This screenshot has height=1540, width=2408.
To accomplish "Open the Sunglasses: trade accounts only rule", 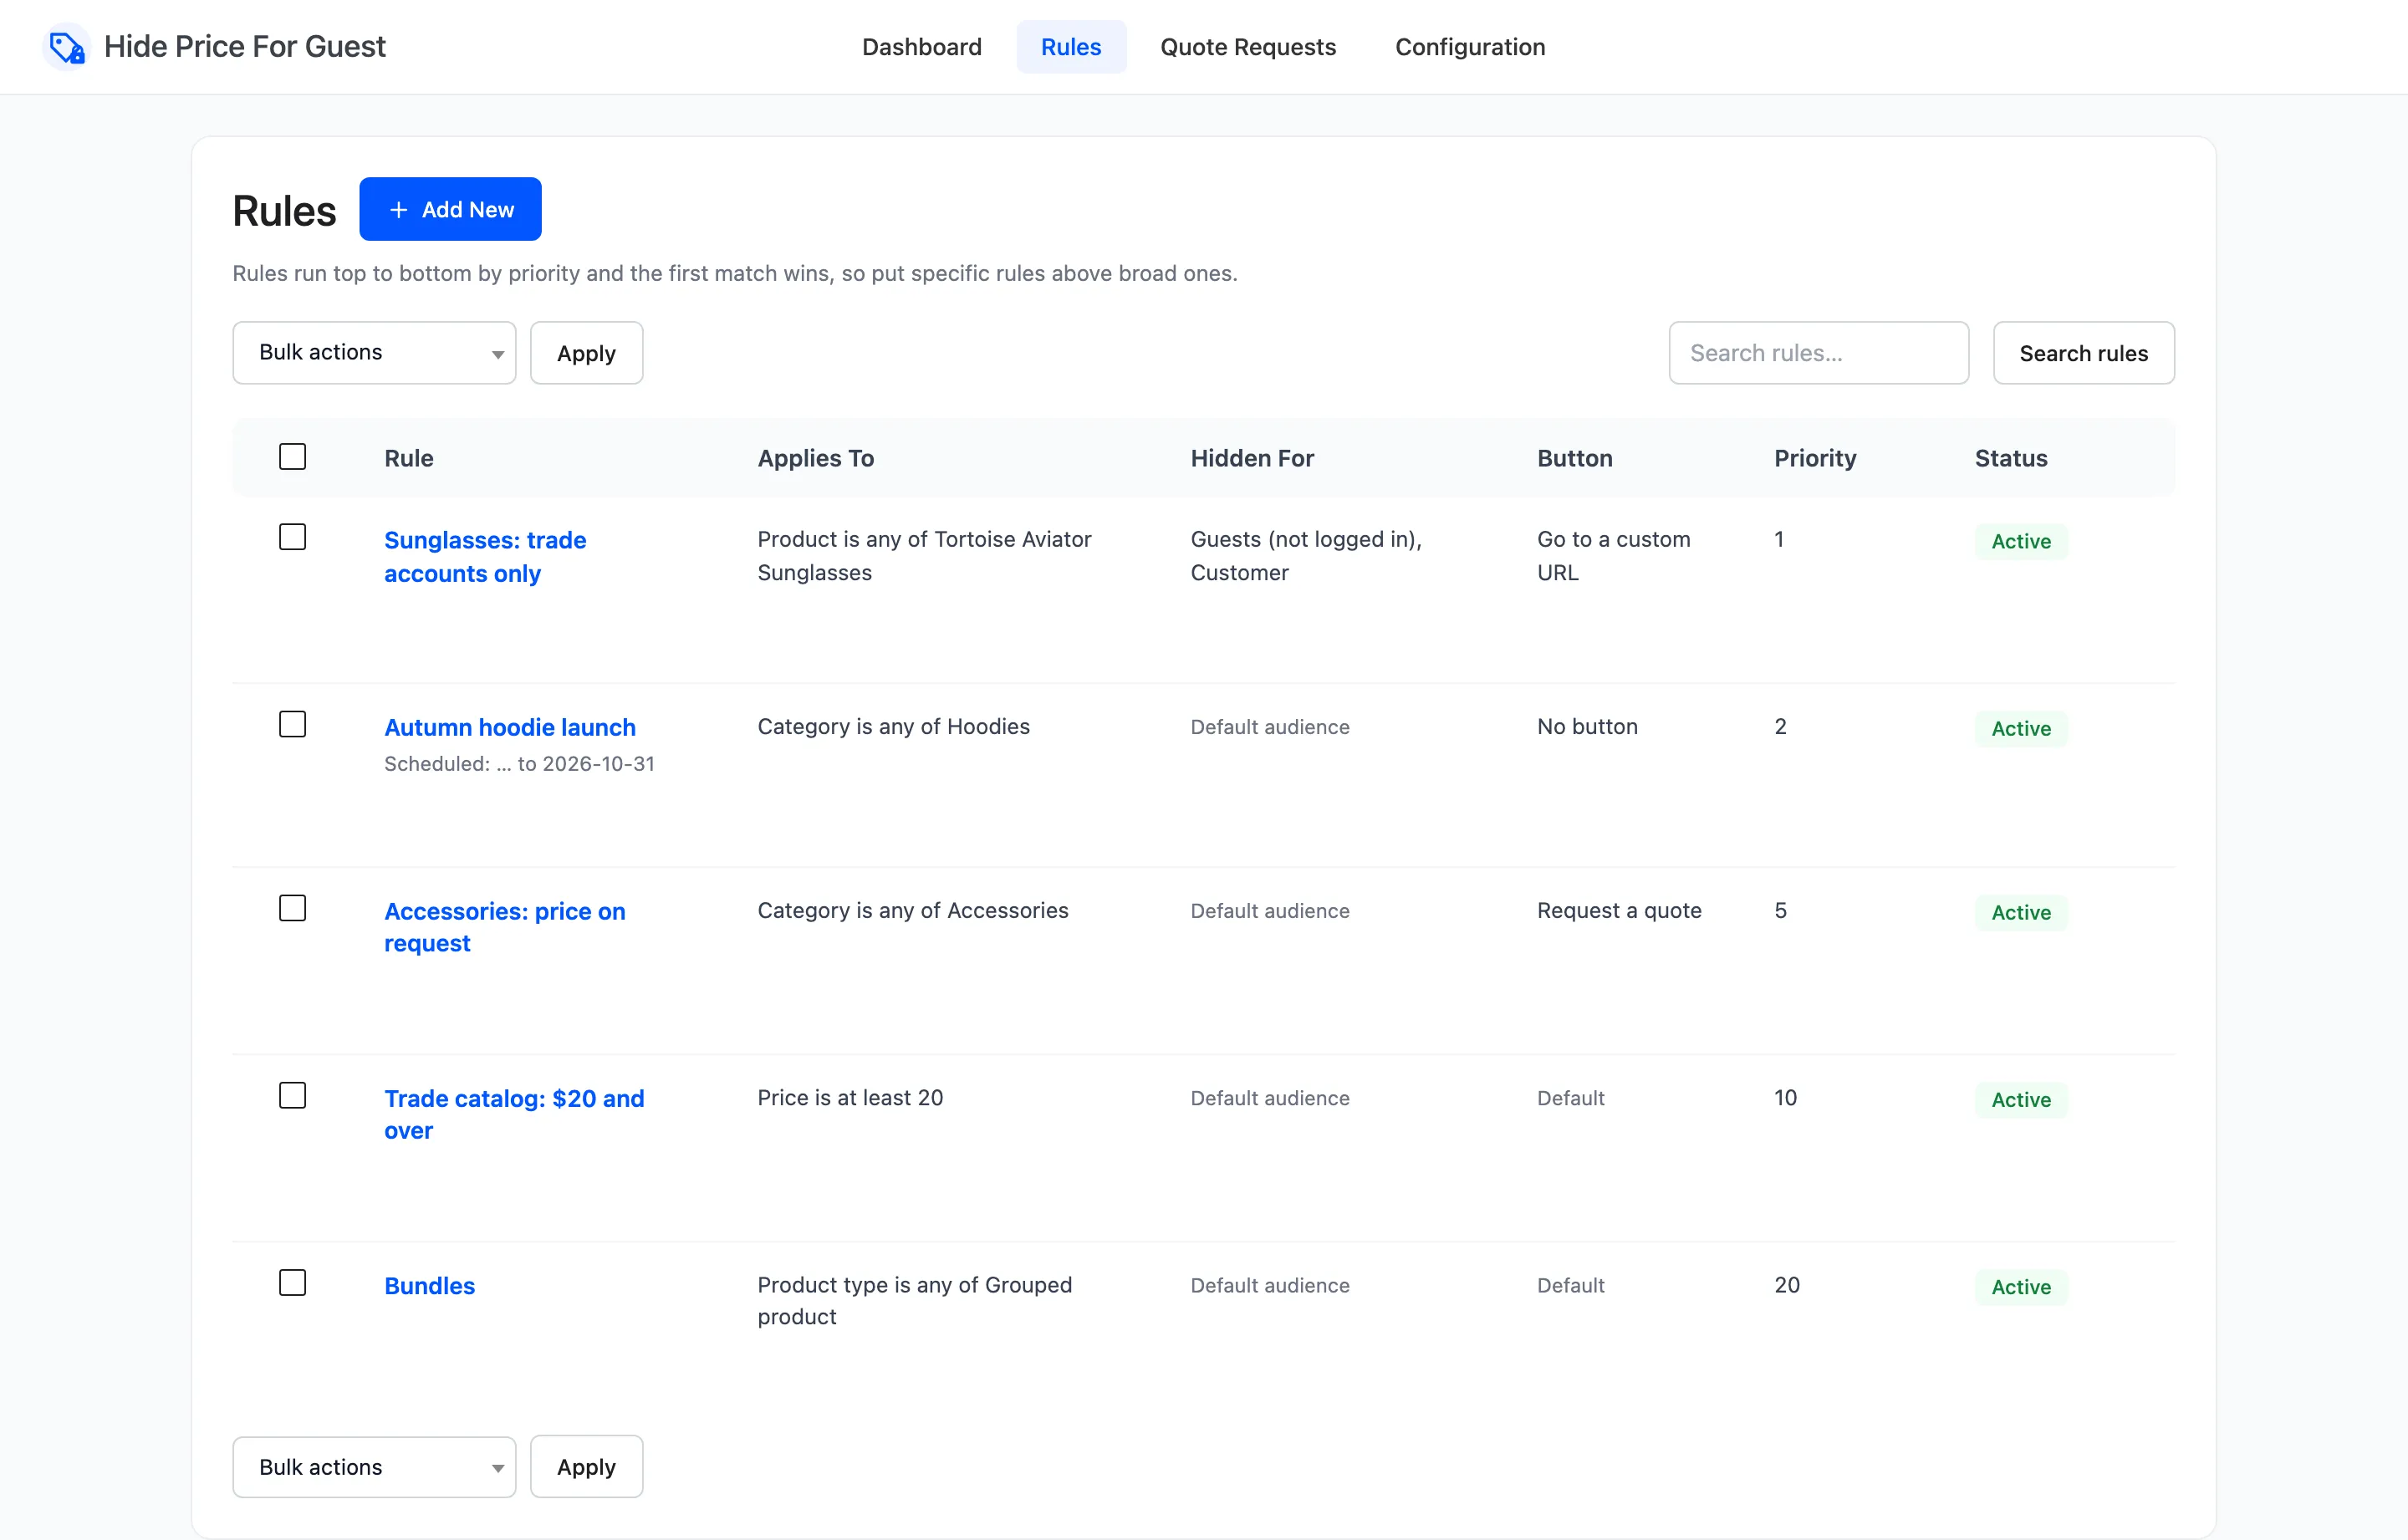I will pos(485,557).
